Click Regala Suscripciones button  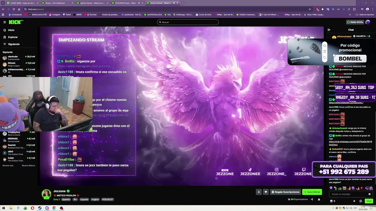coord(285,192)
